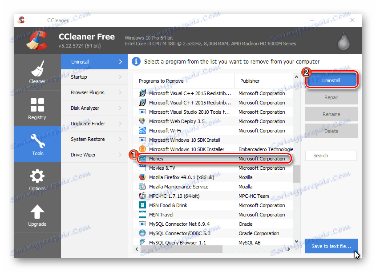The height and width of the screenshot is (272, 376).
Task: Click the MySQL Connector/ODBC icon
Action: tap(142, 233)
